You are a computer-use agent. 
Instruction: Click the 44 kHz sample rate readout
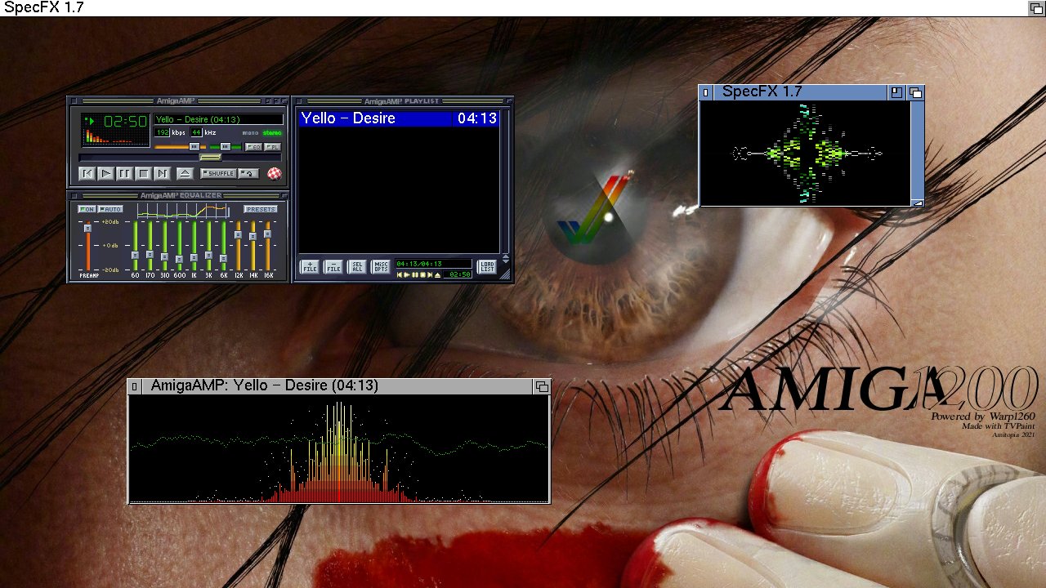point(196,132)
